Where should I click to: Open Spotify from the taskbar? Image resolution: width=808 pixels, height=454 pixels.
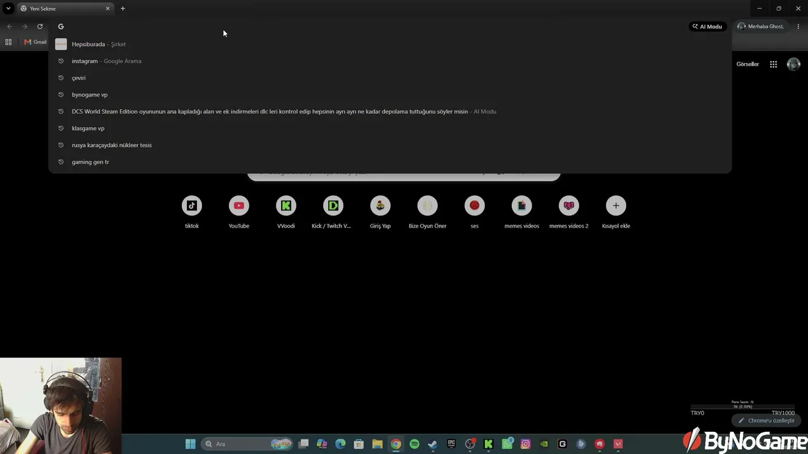pos(414,444)
